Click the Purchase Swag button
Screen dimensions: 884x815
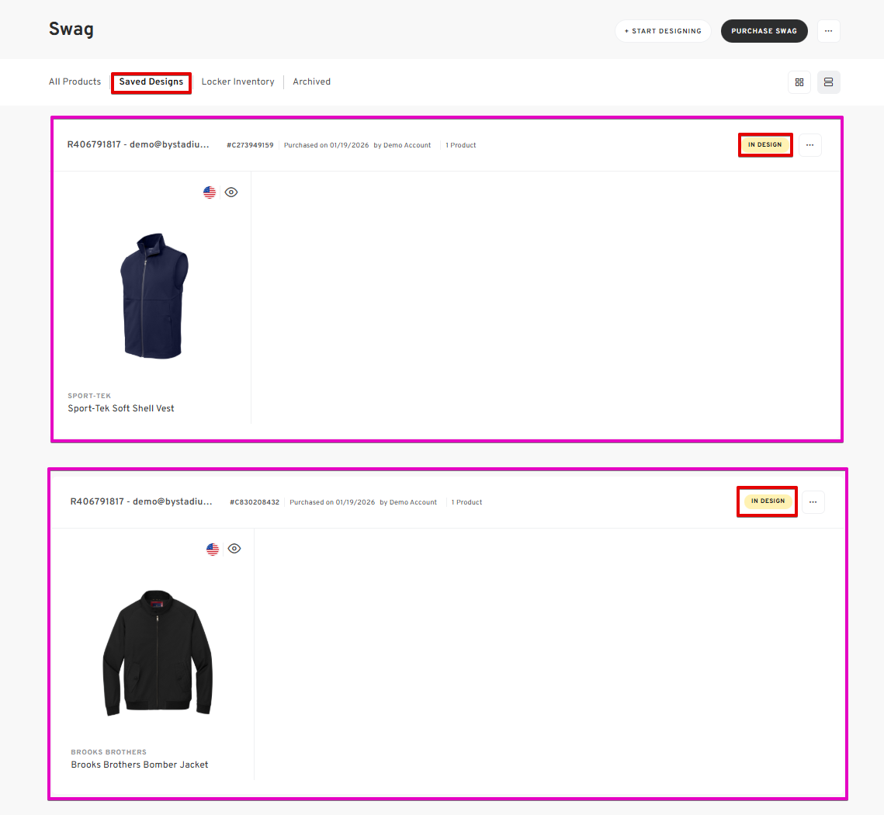[764, 31]
